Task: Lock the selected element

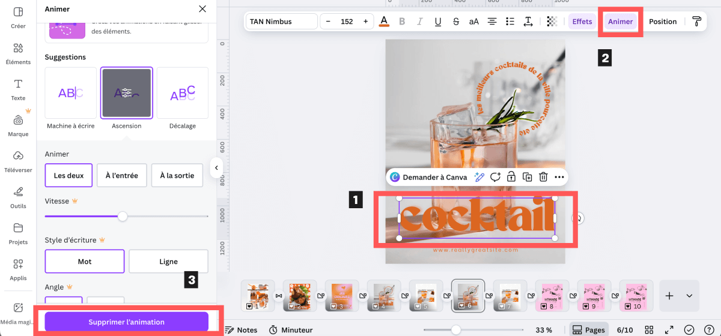Action: click(x=511, y=177)
